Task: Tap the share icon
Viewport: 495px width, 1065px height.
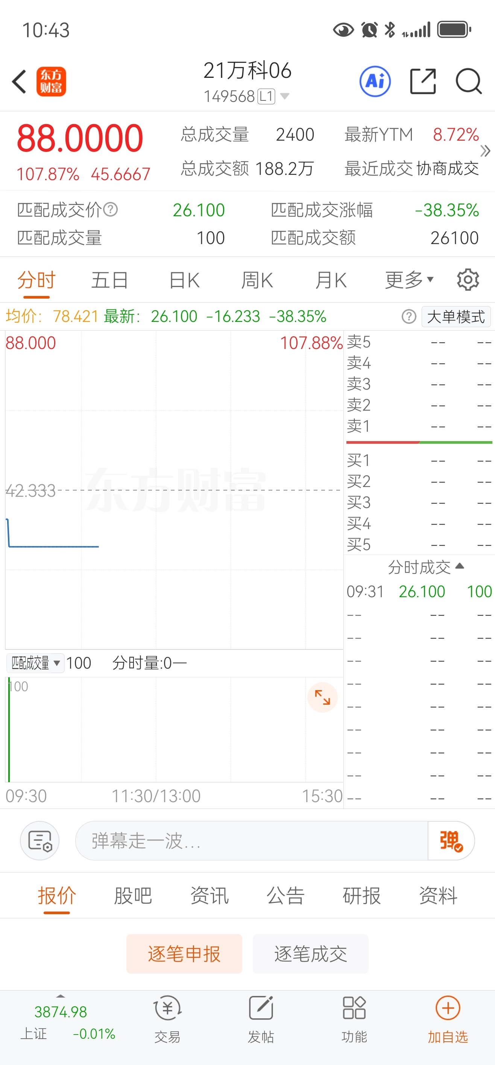Action: pos(423,82)
